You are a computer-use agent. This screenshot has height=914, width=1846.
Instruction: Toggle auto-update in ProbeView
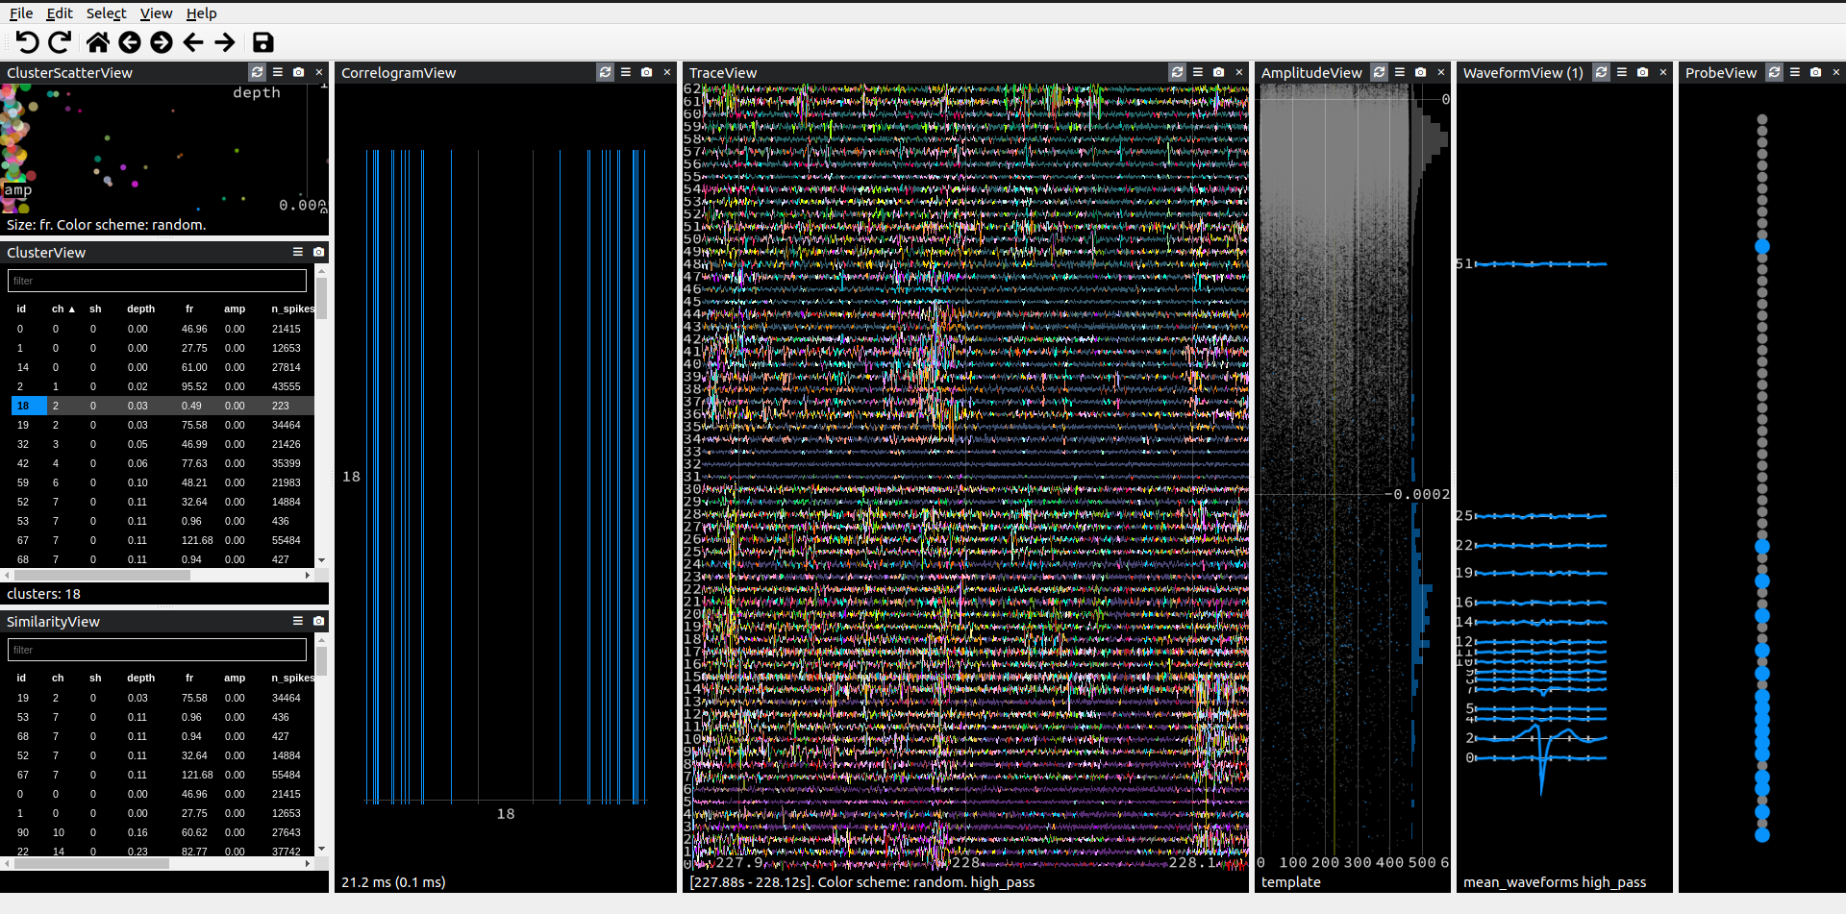click(x=1773, y=72)
